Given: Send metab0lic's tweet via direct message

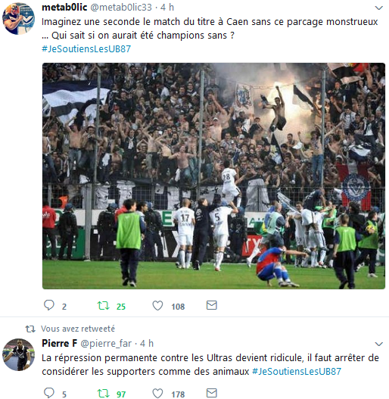Looking at the screenshot, I should tap(211, 305).
